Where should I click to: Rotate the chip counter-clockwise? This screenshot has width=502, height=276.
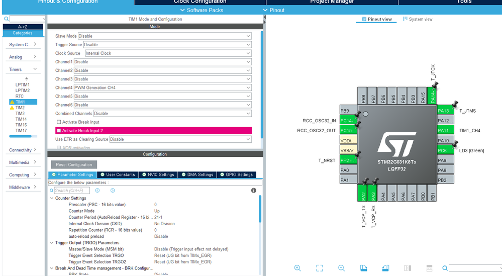pos(385,268)
